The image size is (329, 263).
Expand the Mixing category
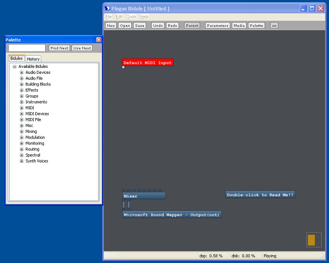tap(22, 131)
